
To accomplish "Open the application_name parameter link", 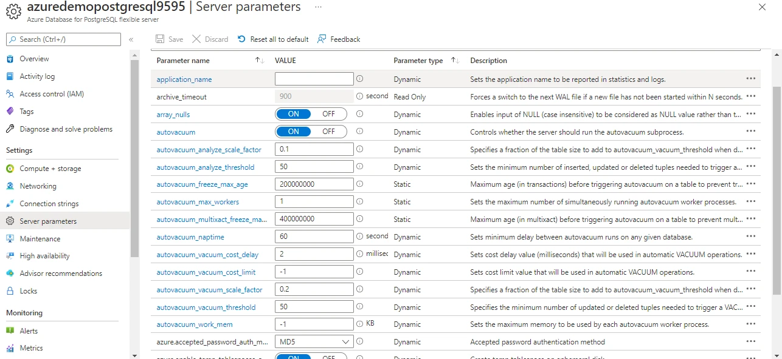I will pyautogui.click(x=184, y=79).
